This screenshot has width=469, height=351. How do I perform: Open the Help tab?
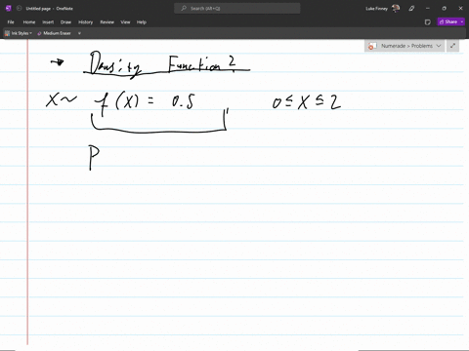click(142, 22)
